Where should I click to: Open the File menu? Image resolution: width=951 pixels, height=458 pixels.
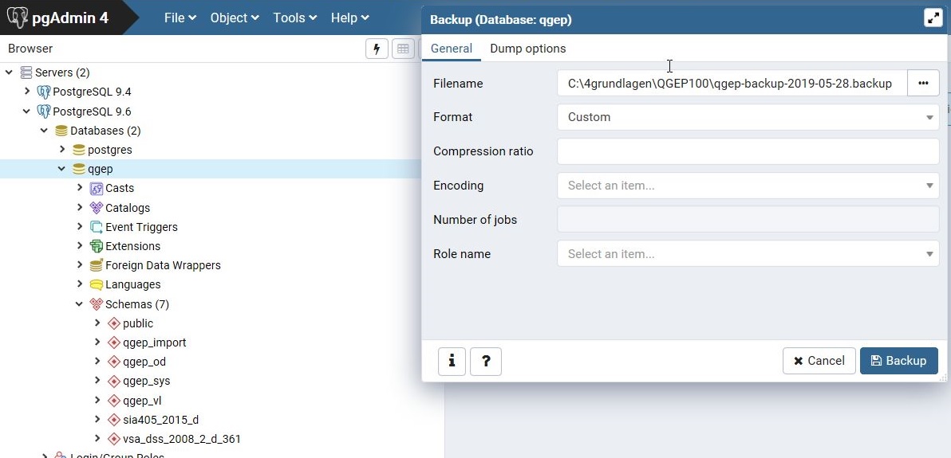pos(180,18)
